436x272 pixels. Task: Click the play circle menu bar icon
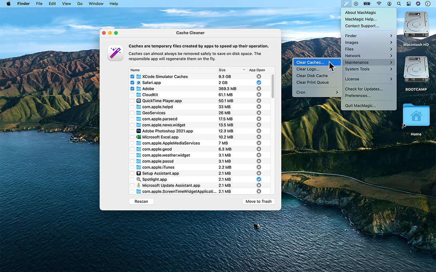coord(356,4)
